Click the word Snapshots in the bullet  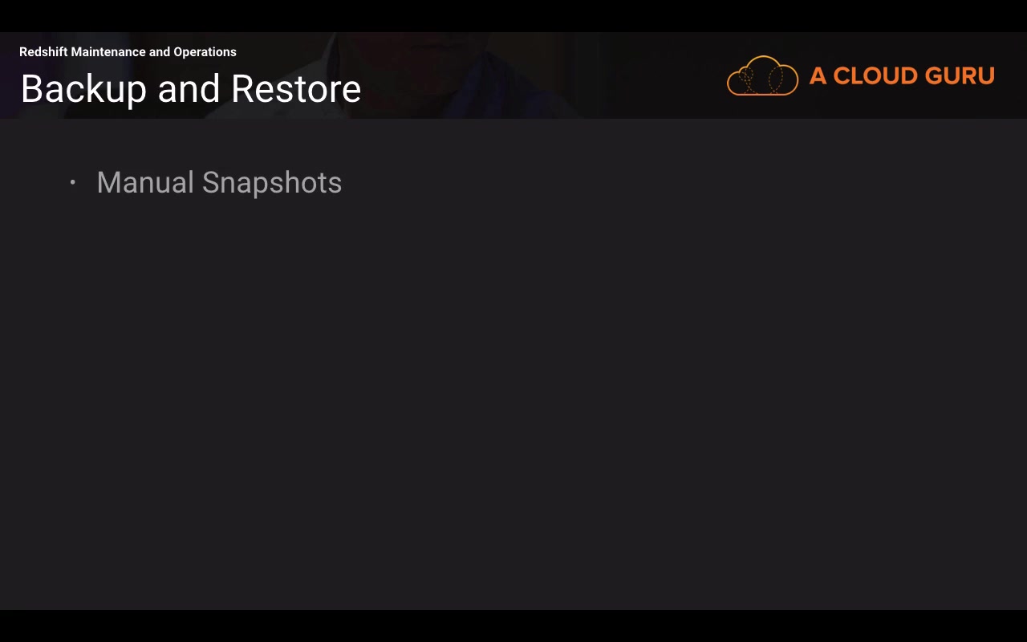[272, 183]
